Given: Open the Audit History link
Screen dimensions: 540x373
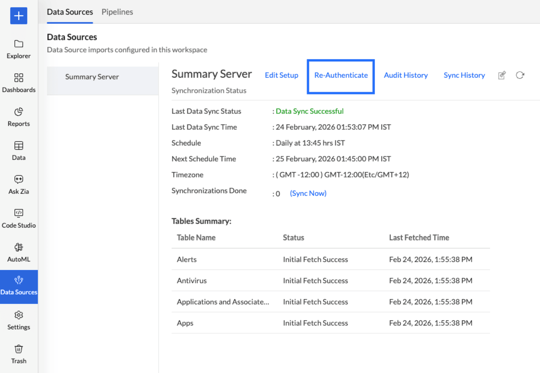Looking at the screenshot, I should (406, 75).
